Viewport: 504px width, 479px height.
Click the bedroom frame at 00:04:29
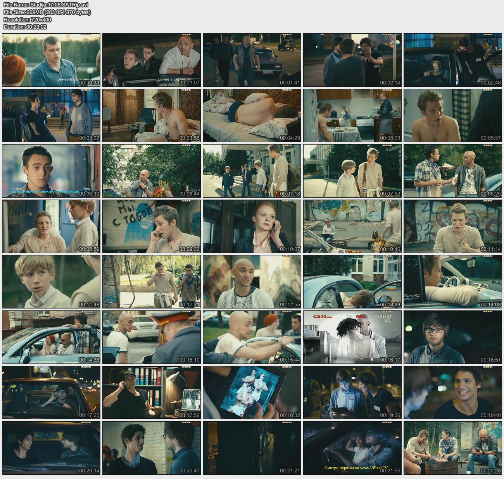tap(252, 115)
